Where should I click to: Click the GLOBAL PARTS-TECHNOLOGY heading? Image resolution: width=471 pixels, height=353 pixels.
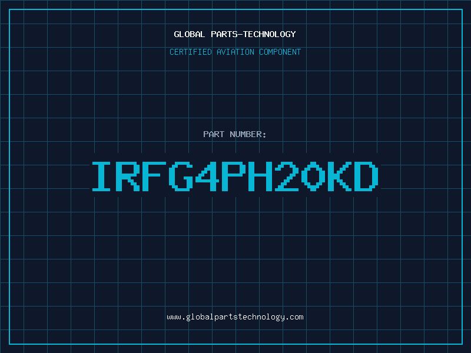coord(235,34)
